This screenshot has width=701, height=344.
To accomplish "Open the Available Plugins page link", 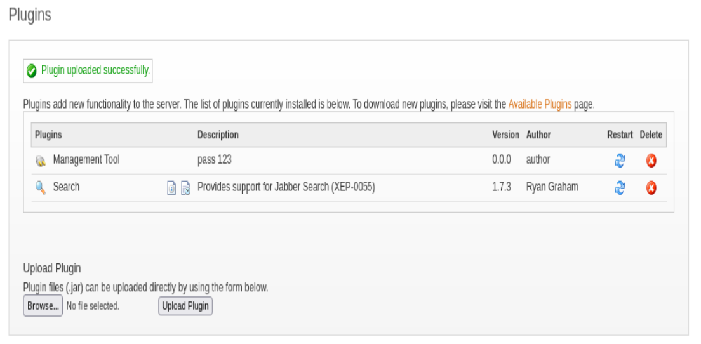I will coord(540,104).
